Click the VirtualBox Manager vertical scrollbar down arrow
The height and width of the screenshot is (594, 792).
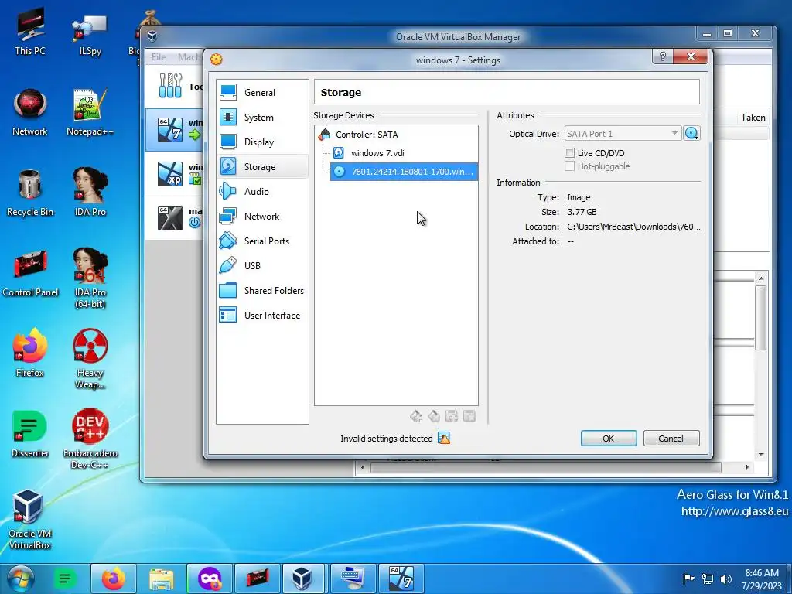coord(761,455)
